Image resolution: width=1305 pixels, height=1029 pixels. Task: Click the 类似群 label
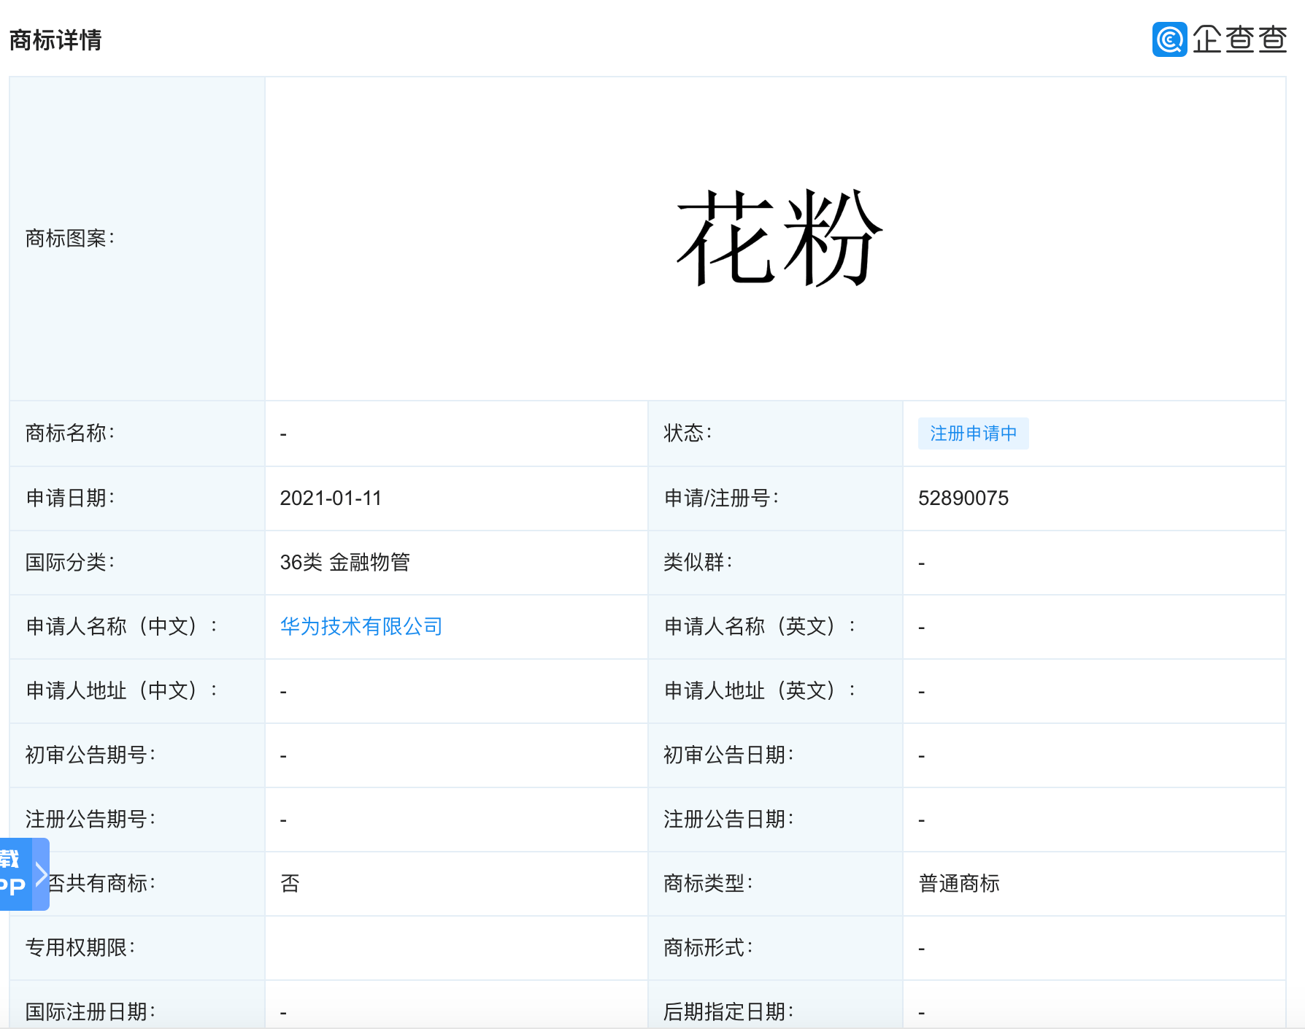point(698,563)
